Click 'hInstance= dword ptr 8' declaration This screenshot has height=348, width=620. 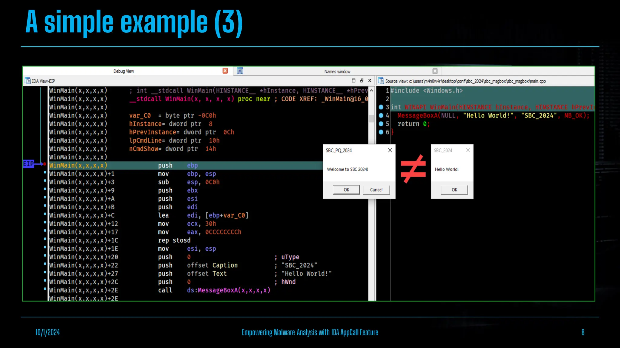point(171,124)
